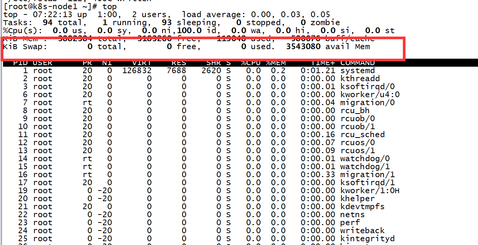
Task: Click the rcuos/0 process name
Action: [x=357, y=143]
